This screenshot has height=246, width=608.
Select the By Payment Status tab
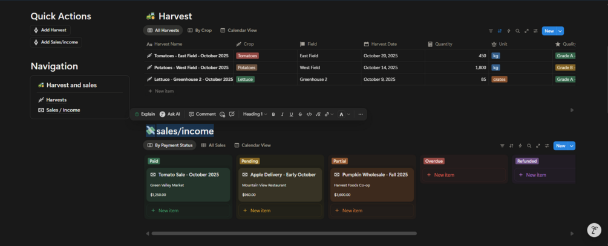(x=169, y=145)
